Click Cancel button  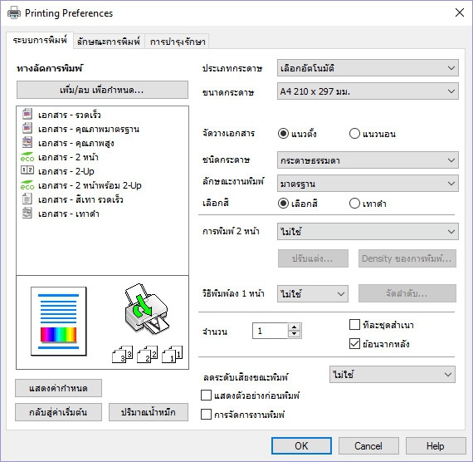point(368,445)
